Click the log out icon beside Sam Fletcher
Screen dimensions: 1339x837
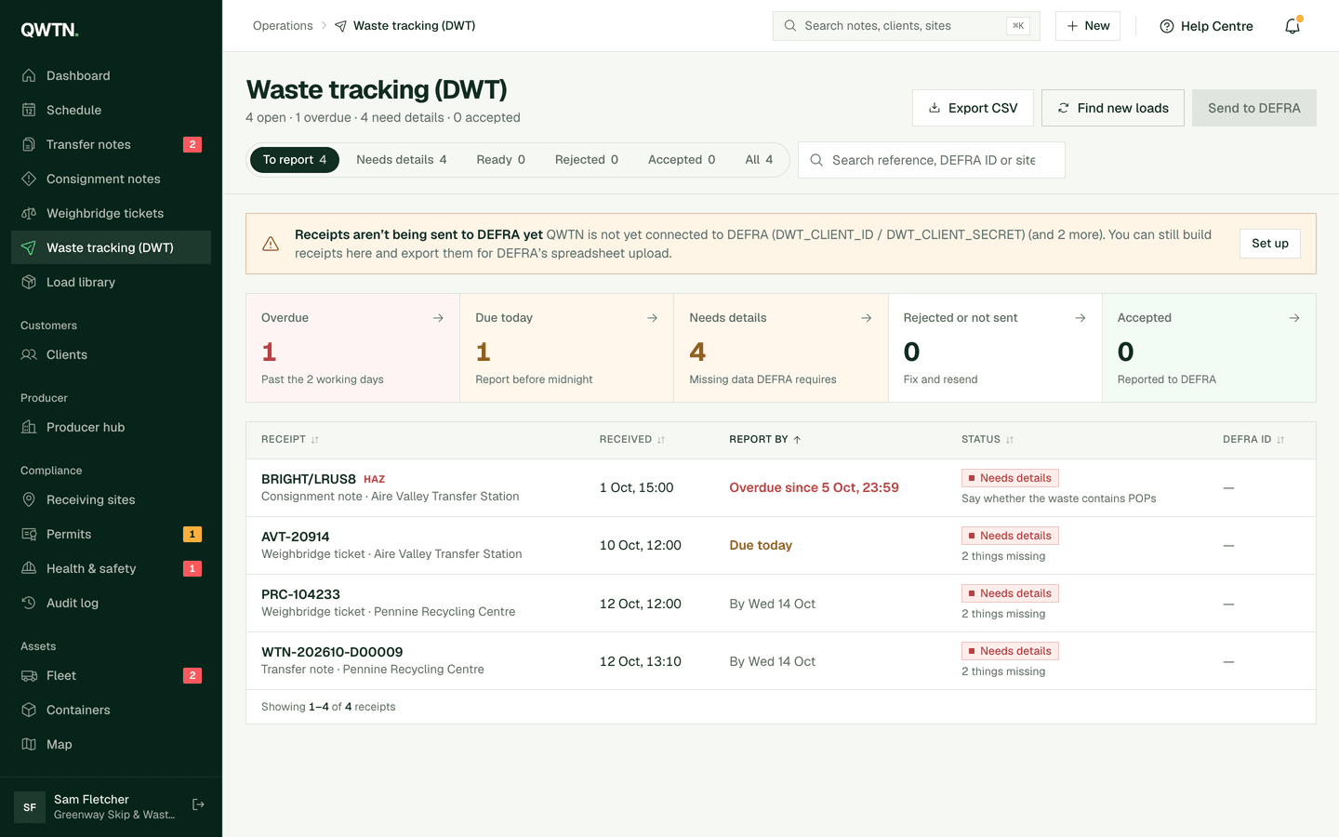198,805
